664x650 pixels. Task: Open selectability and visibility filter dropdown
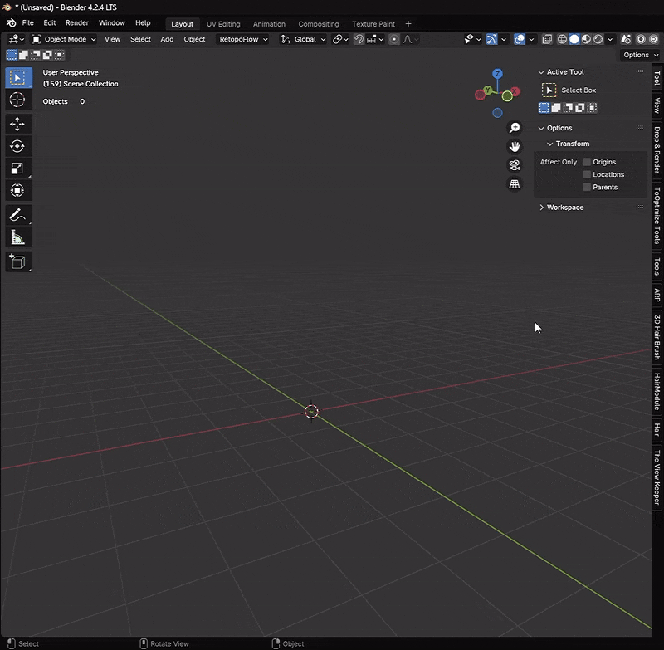point(472,39)
